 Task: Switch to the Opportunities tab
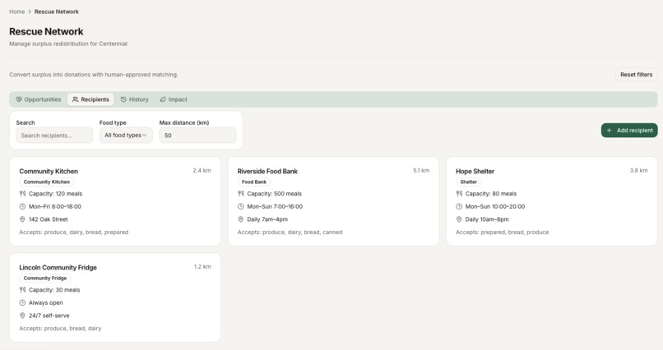pyautogui.click(x=39, y=99)
